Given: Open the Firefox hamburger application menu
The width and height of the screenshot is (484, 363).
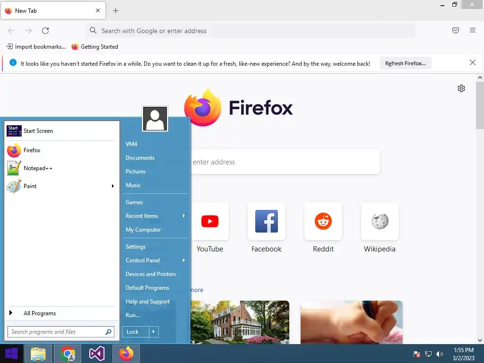Looking at the screenshot, I should tap(472, 30).
